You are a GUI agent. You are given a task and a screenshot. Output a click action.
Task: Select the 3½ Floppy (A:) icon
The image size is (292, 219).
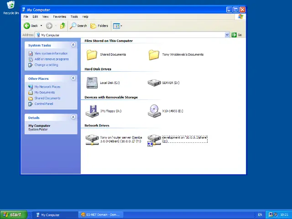pyautogui.click(x=92, y=111)
